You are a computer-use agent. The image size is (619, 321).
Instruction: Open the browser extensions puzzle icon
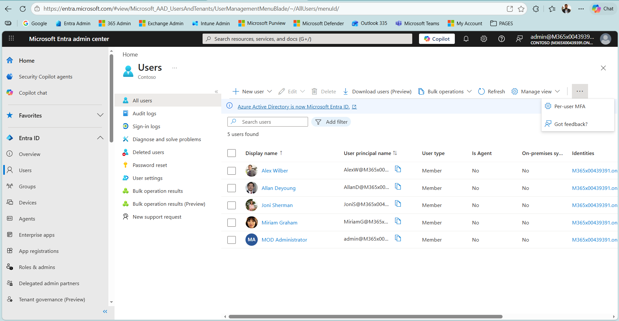(536, 9)
